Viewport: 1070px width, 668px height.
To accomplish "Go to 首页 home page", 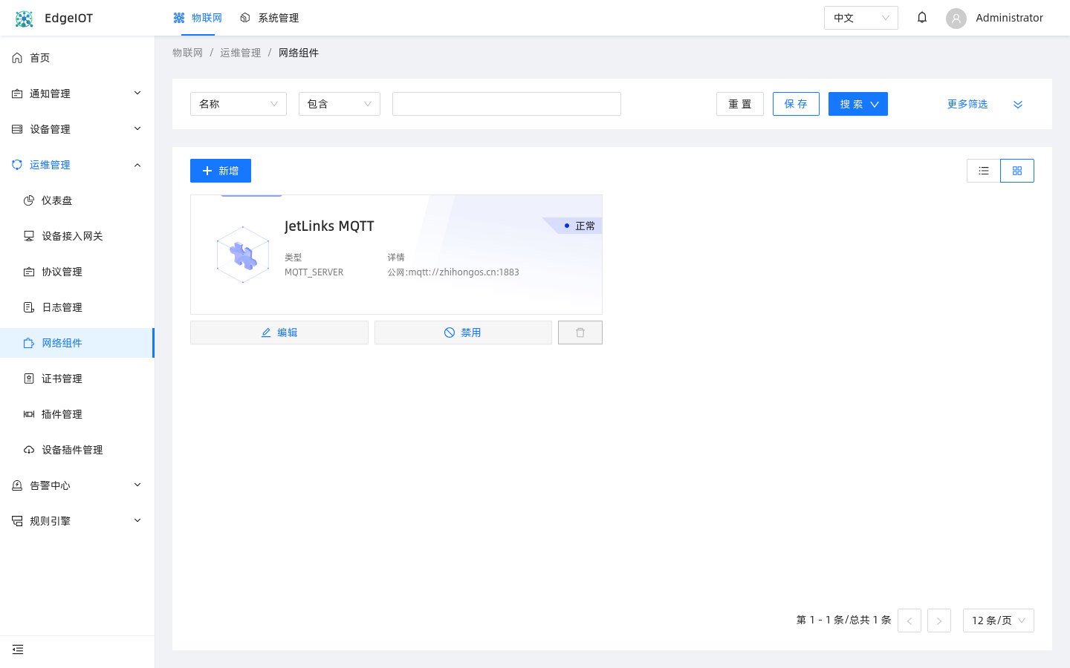I will pos(77,58).
